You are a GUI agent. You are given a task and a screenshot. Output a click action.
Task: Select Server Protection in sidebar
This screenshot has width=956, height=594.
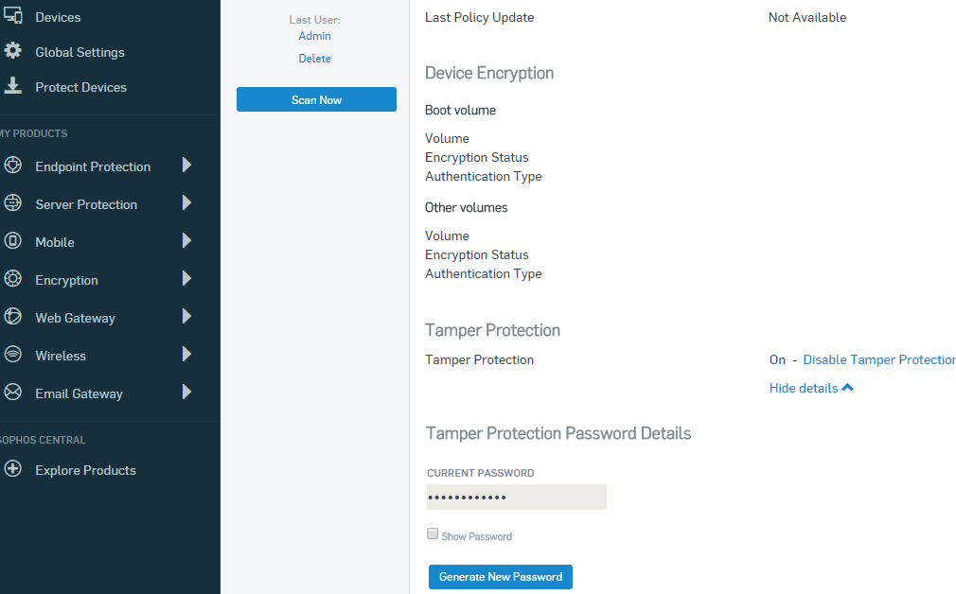[x=86, y=204]
